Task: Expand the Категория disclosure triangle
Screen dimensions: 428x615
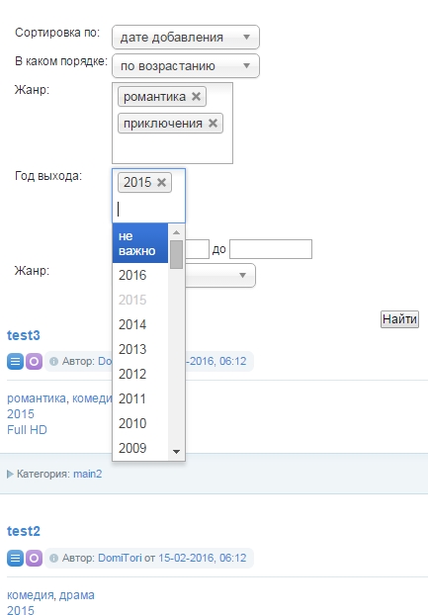Action: 10,475
